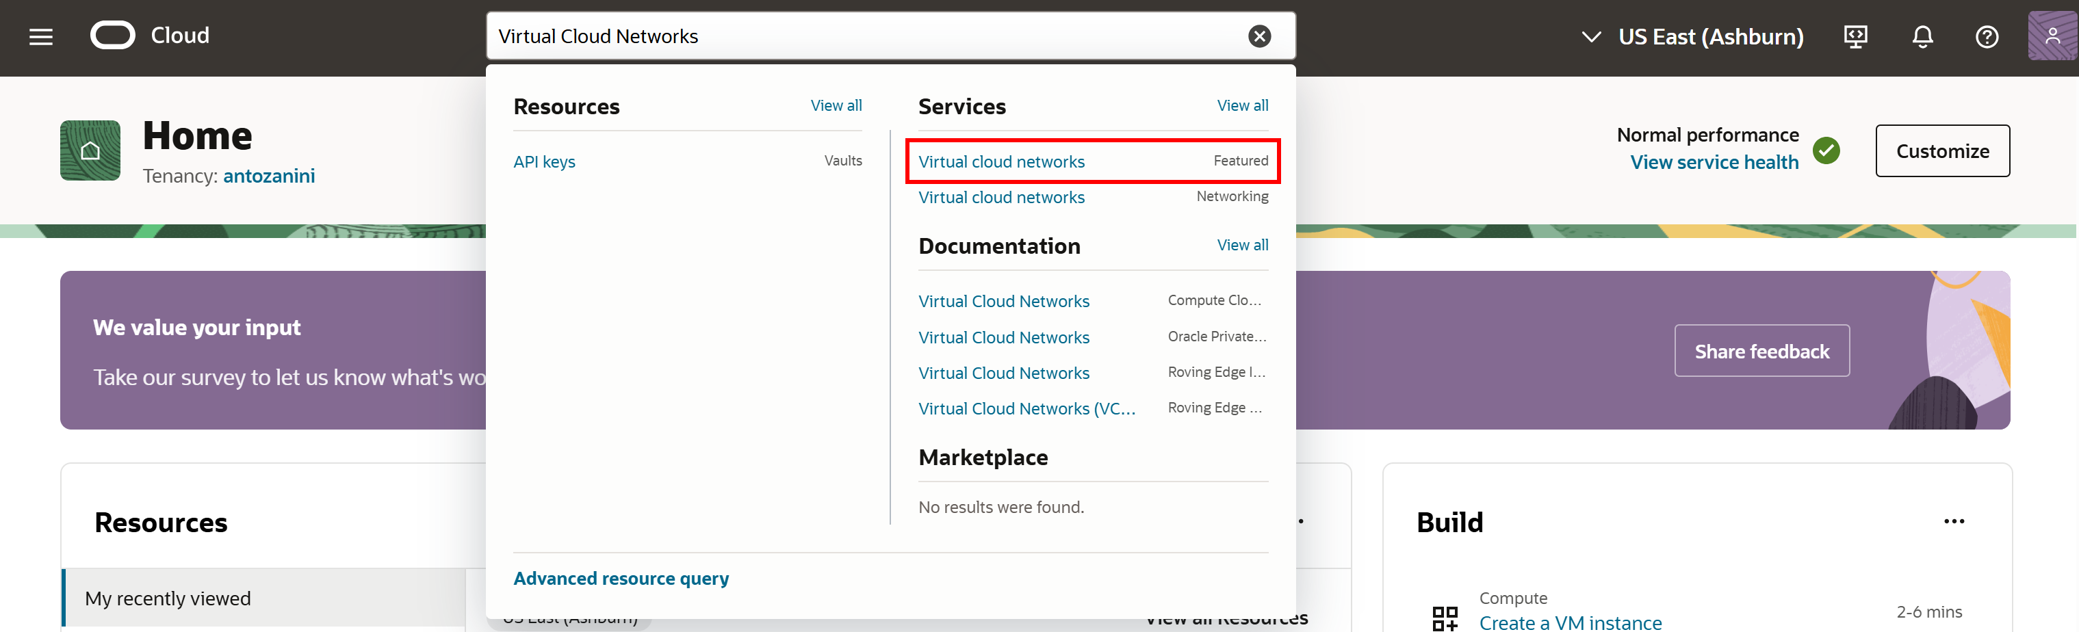The image size is (2079, 632).
Task: View all Documentation search results
Action: click(1242, 246)
